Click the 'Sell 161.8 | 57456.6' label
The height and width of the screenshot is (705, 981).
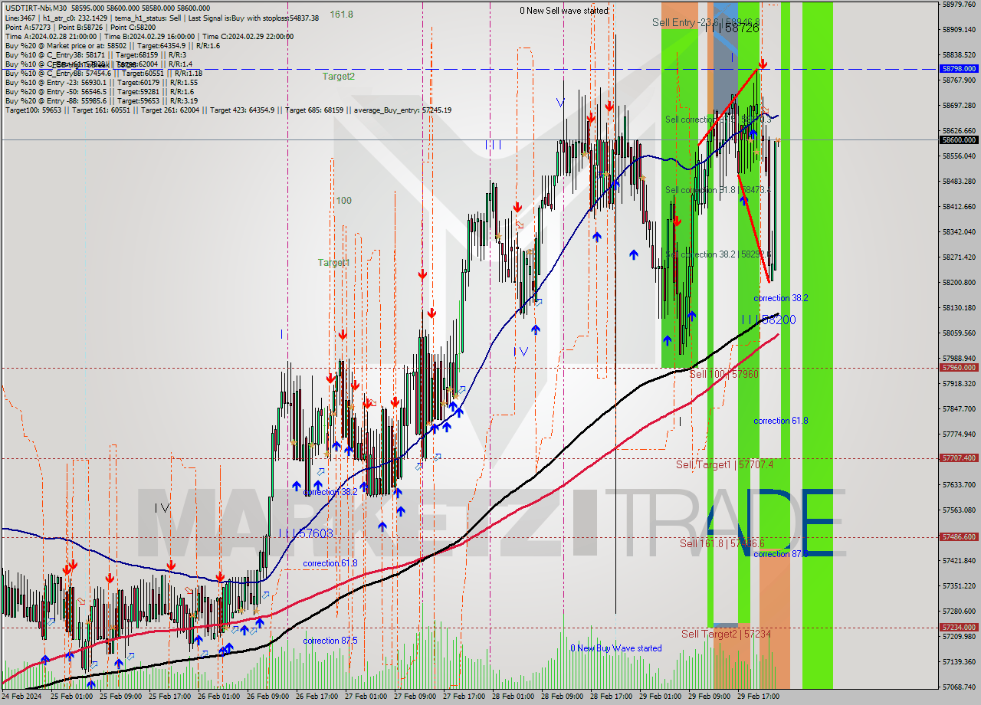[722, 543]
